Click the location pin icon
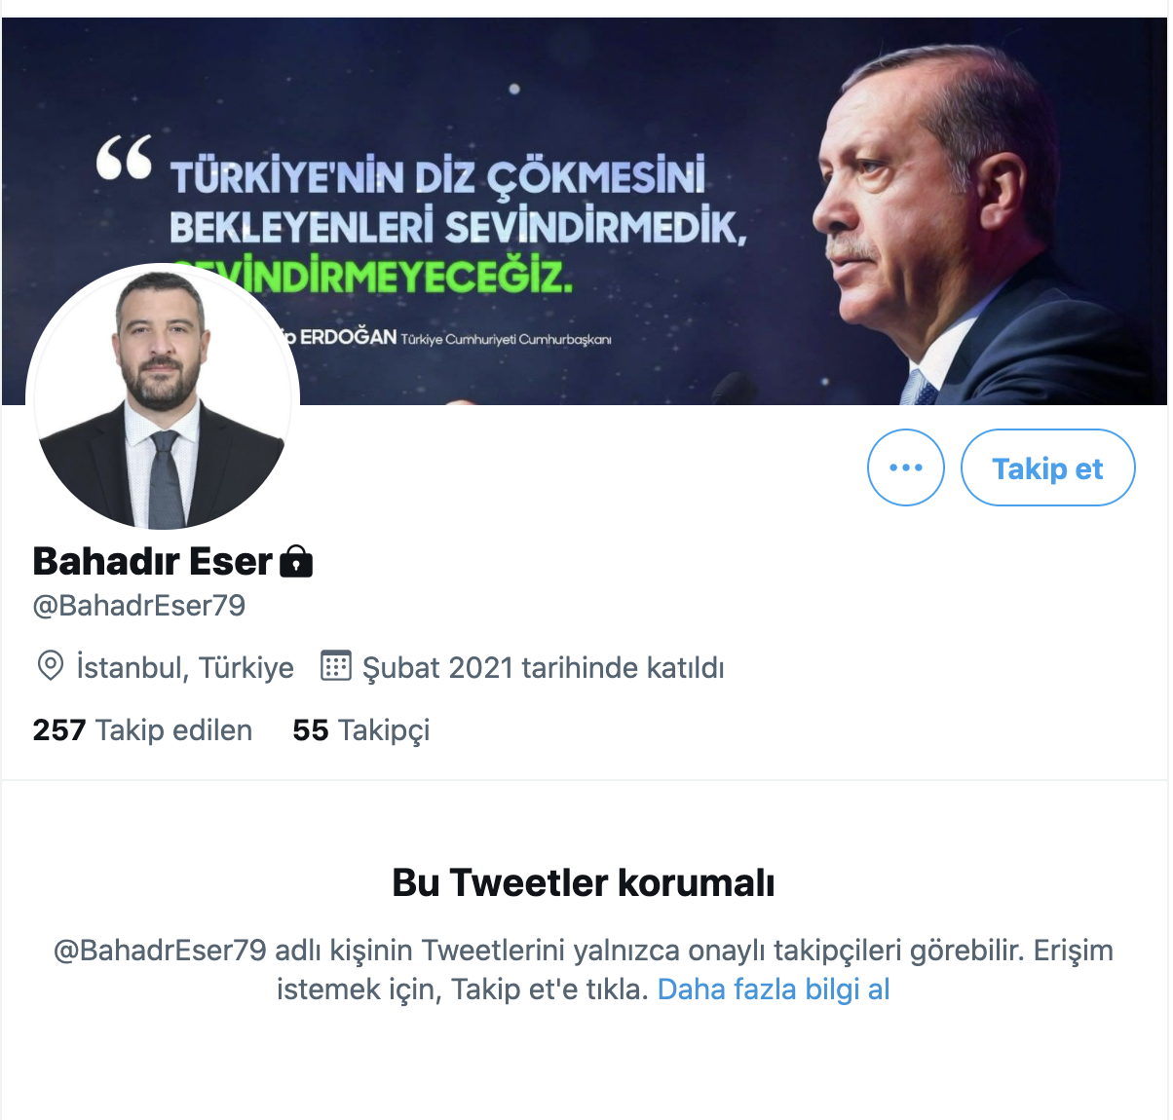Screen dimensions: 1173x1120 click(50, 667)
